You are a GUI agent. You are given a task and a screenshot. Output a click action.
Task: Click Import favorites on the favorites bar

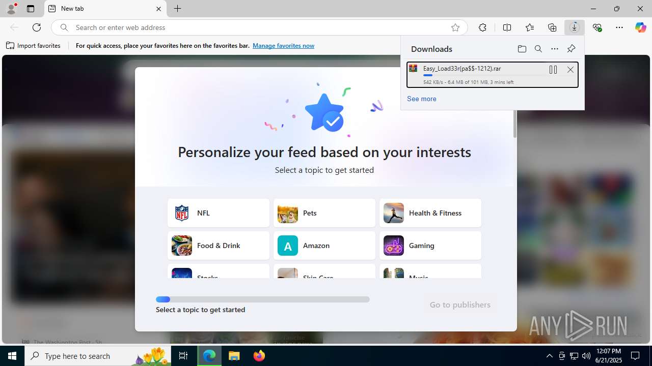click(33, 46)
